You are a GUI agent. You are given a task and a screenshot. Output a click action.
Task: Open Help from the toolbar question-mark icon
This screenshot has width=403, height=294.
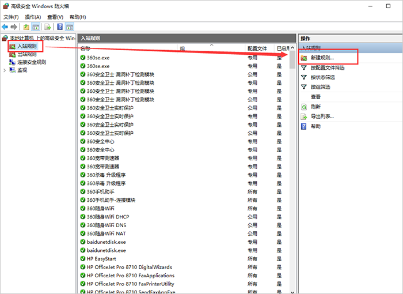(60, 27)
